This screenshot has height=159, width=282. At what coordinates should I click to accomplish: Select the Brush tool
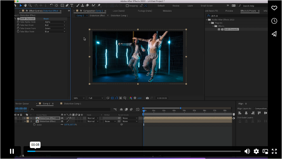[x=78, y=5]
